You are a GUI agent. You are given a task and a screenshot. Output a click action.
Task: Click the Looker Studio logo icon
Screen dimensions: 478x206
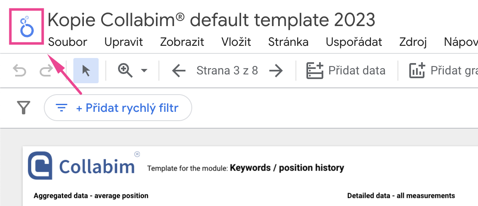(27, 26)
